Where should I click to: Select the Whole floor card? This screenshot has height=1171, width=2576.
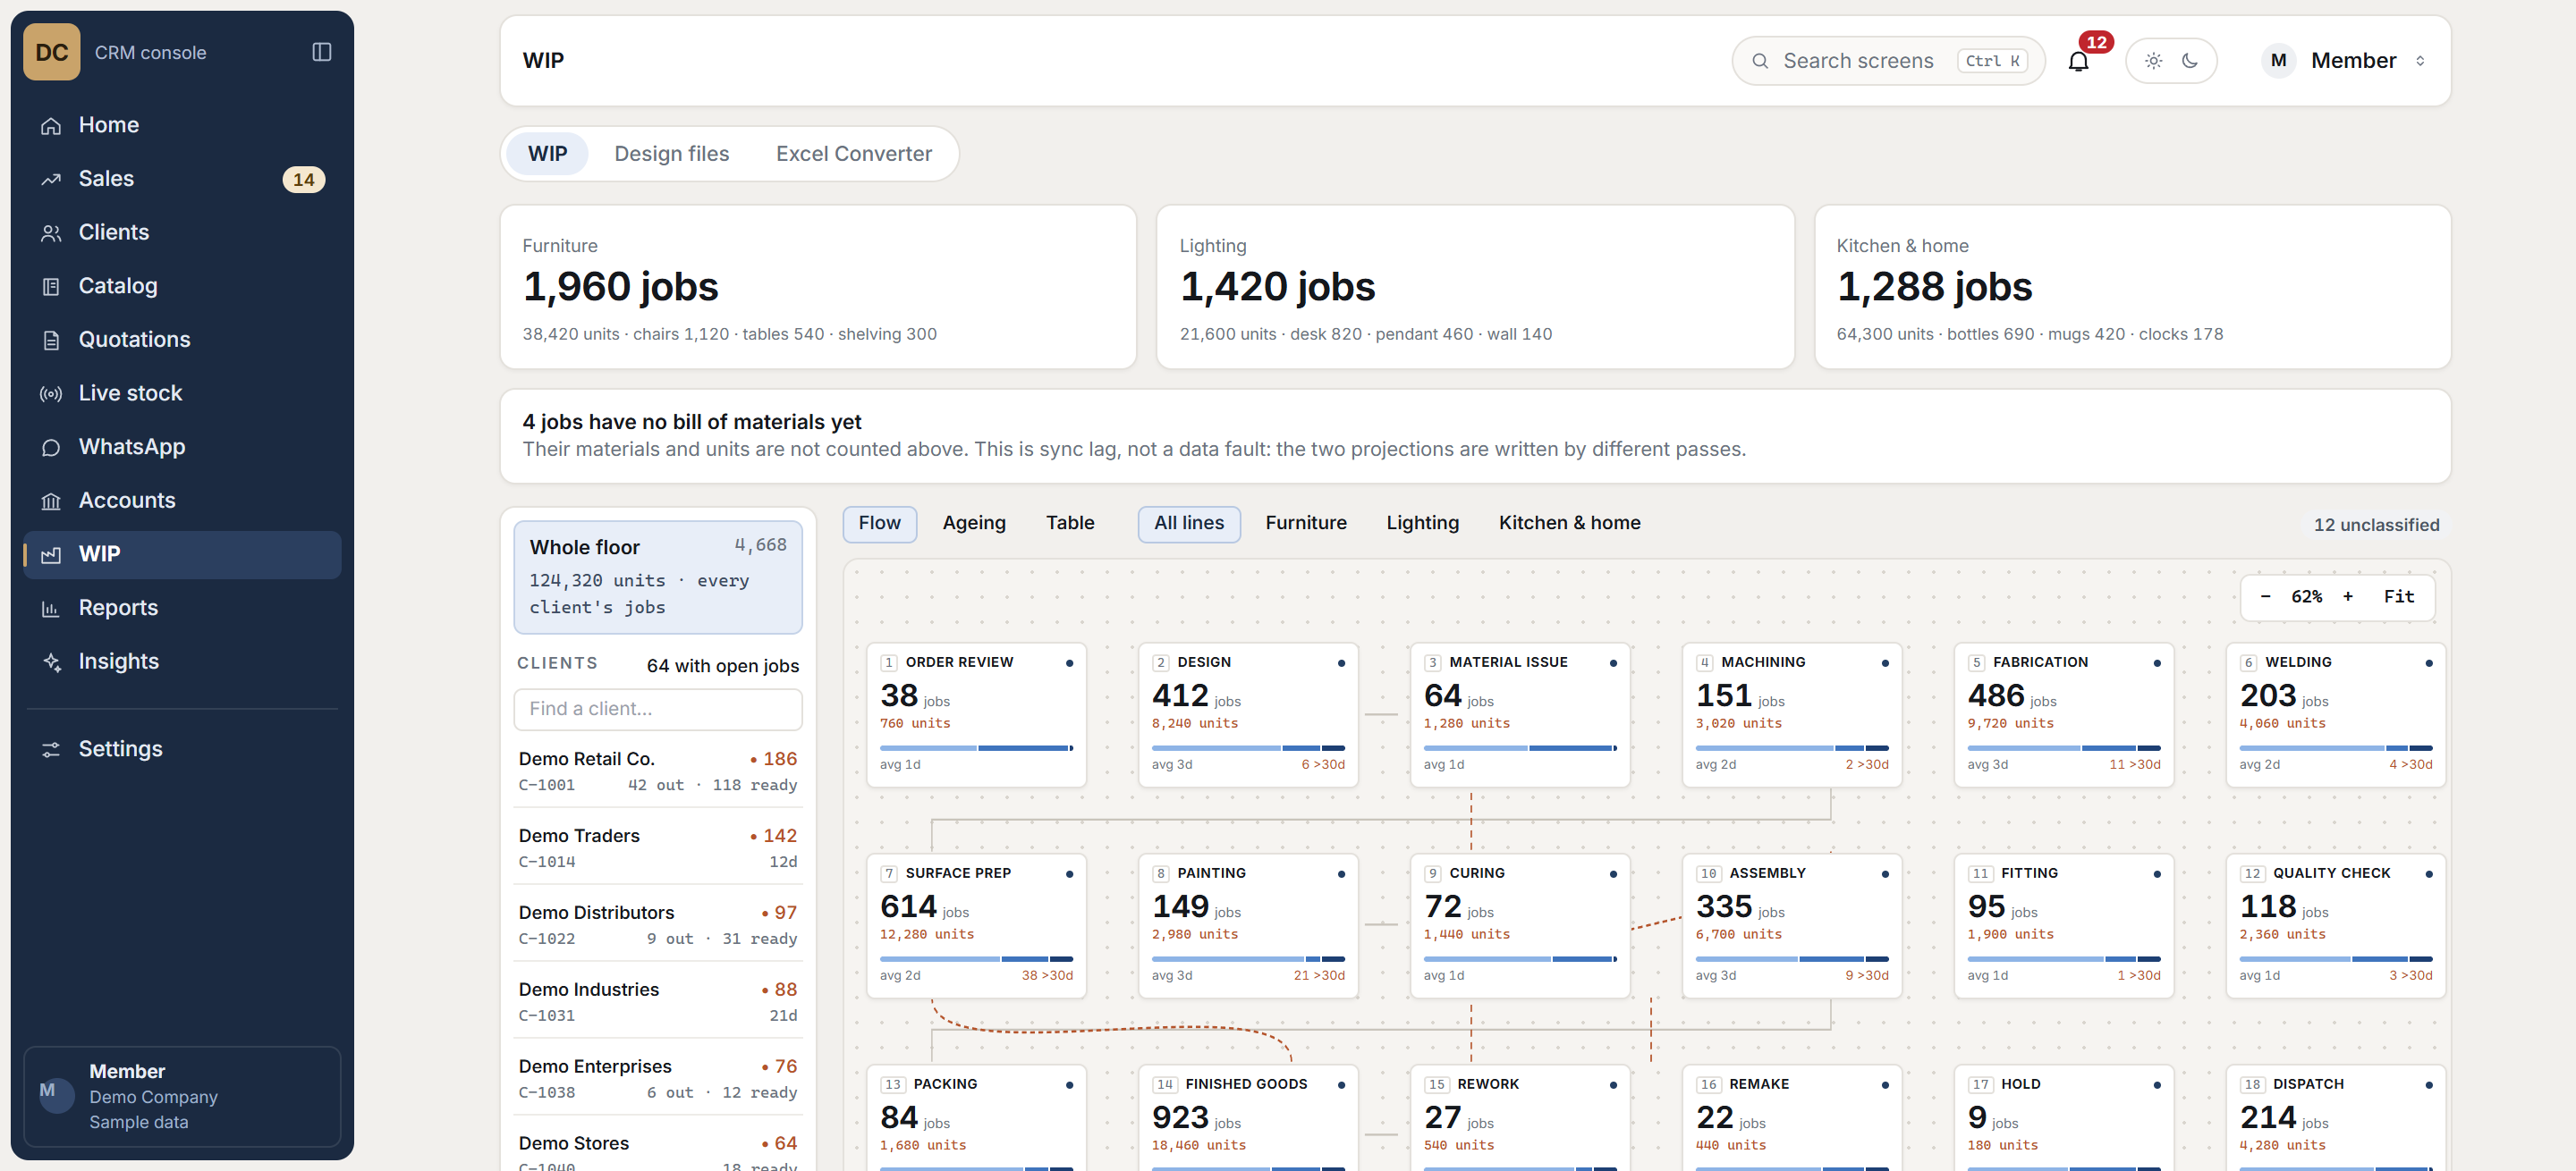click(657, 577)
